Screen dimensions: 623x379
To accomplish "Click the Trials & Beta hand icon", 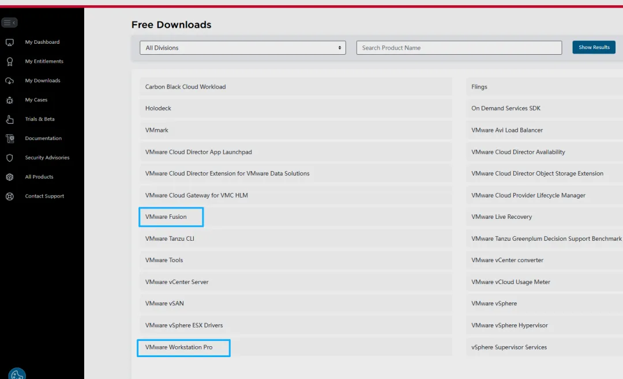I will [10, 119].
